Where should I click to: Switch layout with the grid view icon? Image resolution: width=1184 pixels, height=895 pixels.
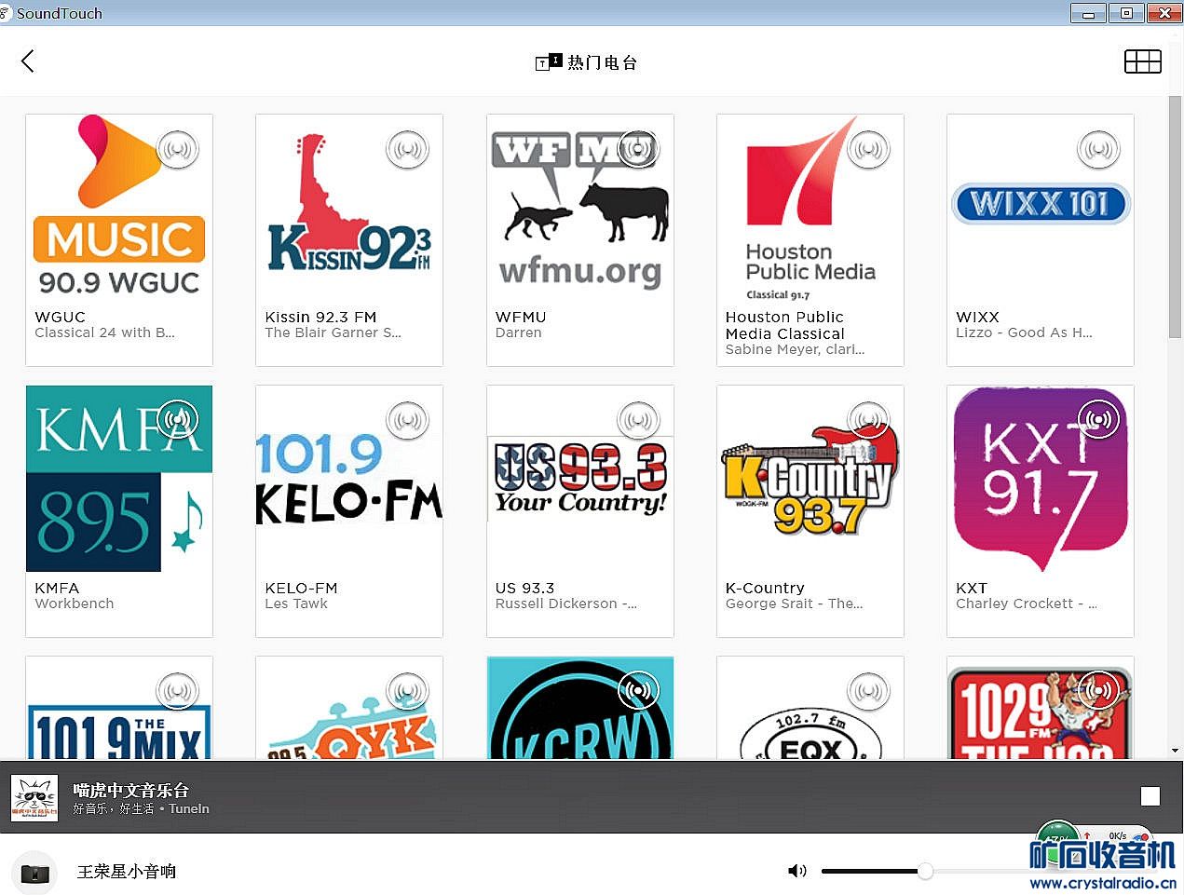1142,61
